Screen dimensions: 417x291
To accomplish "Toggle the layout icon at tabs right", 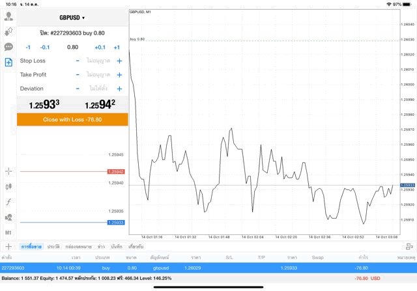I will pos(409,247).
